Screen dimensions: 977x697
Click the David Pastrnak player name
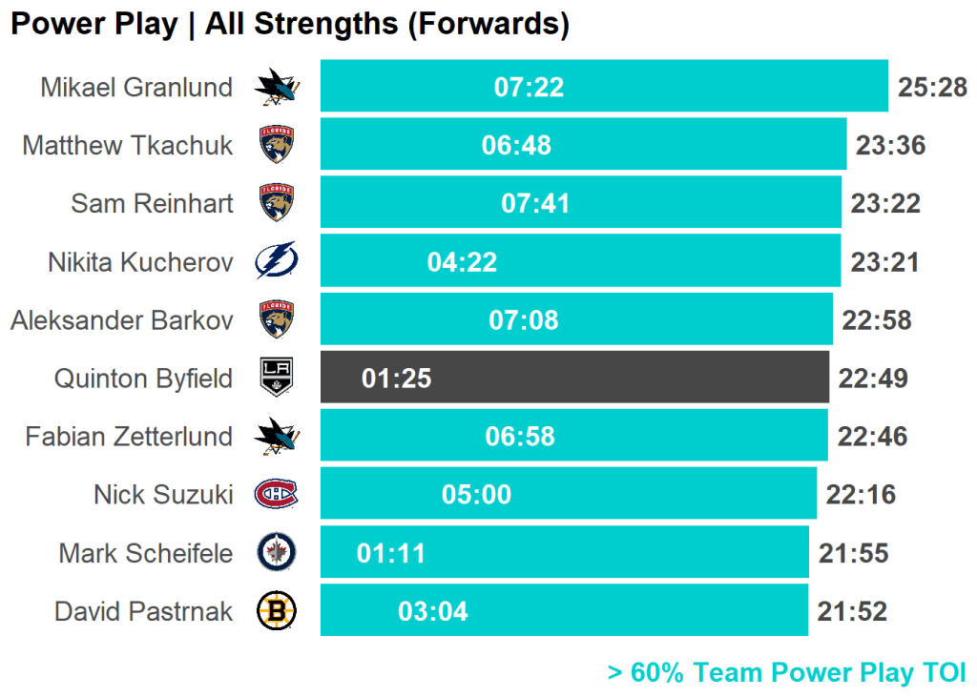coord(143,610)
